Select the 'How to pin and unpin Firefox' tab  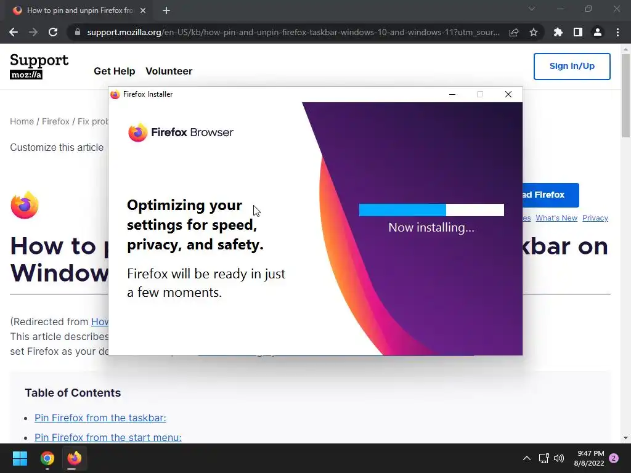pos(79,10)
